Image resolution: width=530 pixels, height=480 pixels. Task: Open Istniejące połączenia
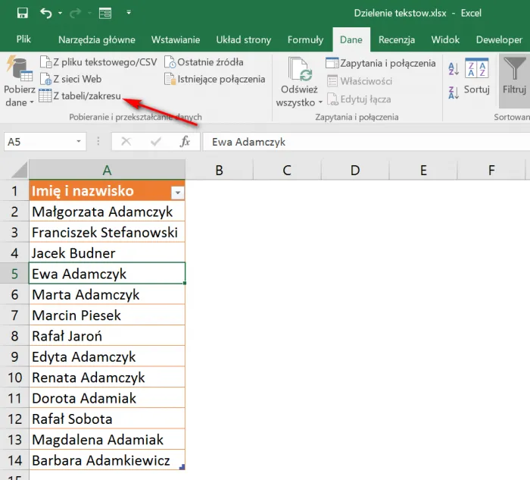pos(214,79)
